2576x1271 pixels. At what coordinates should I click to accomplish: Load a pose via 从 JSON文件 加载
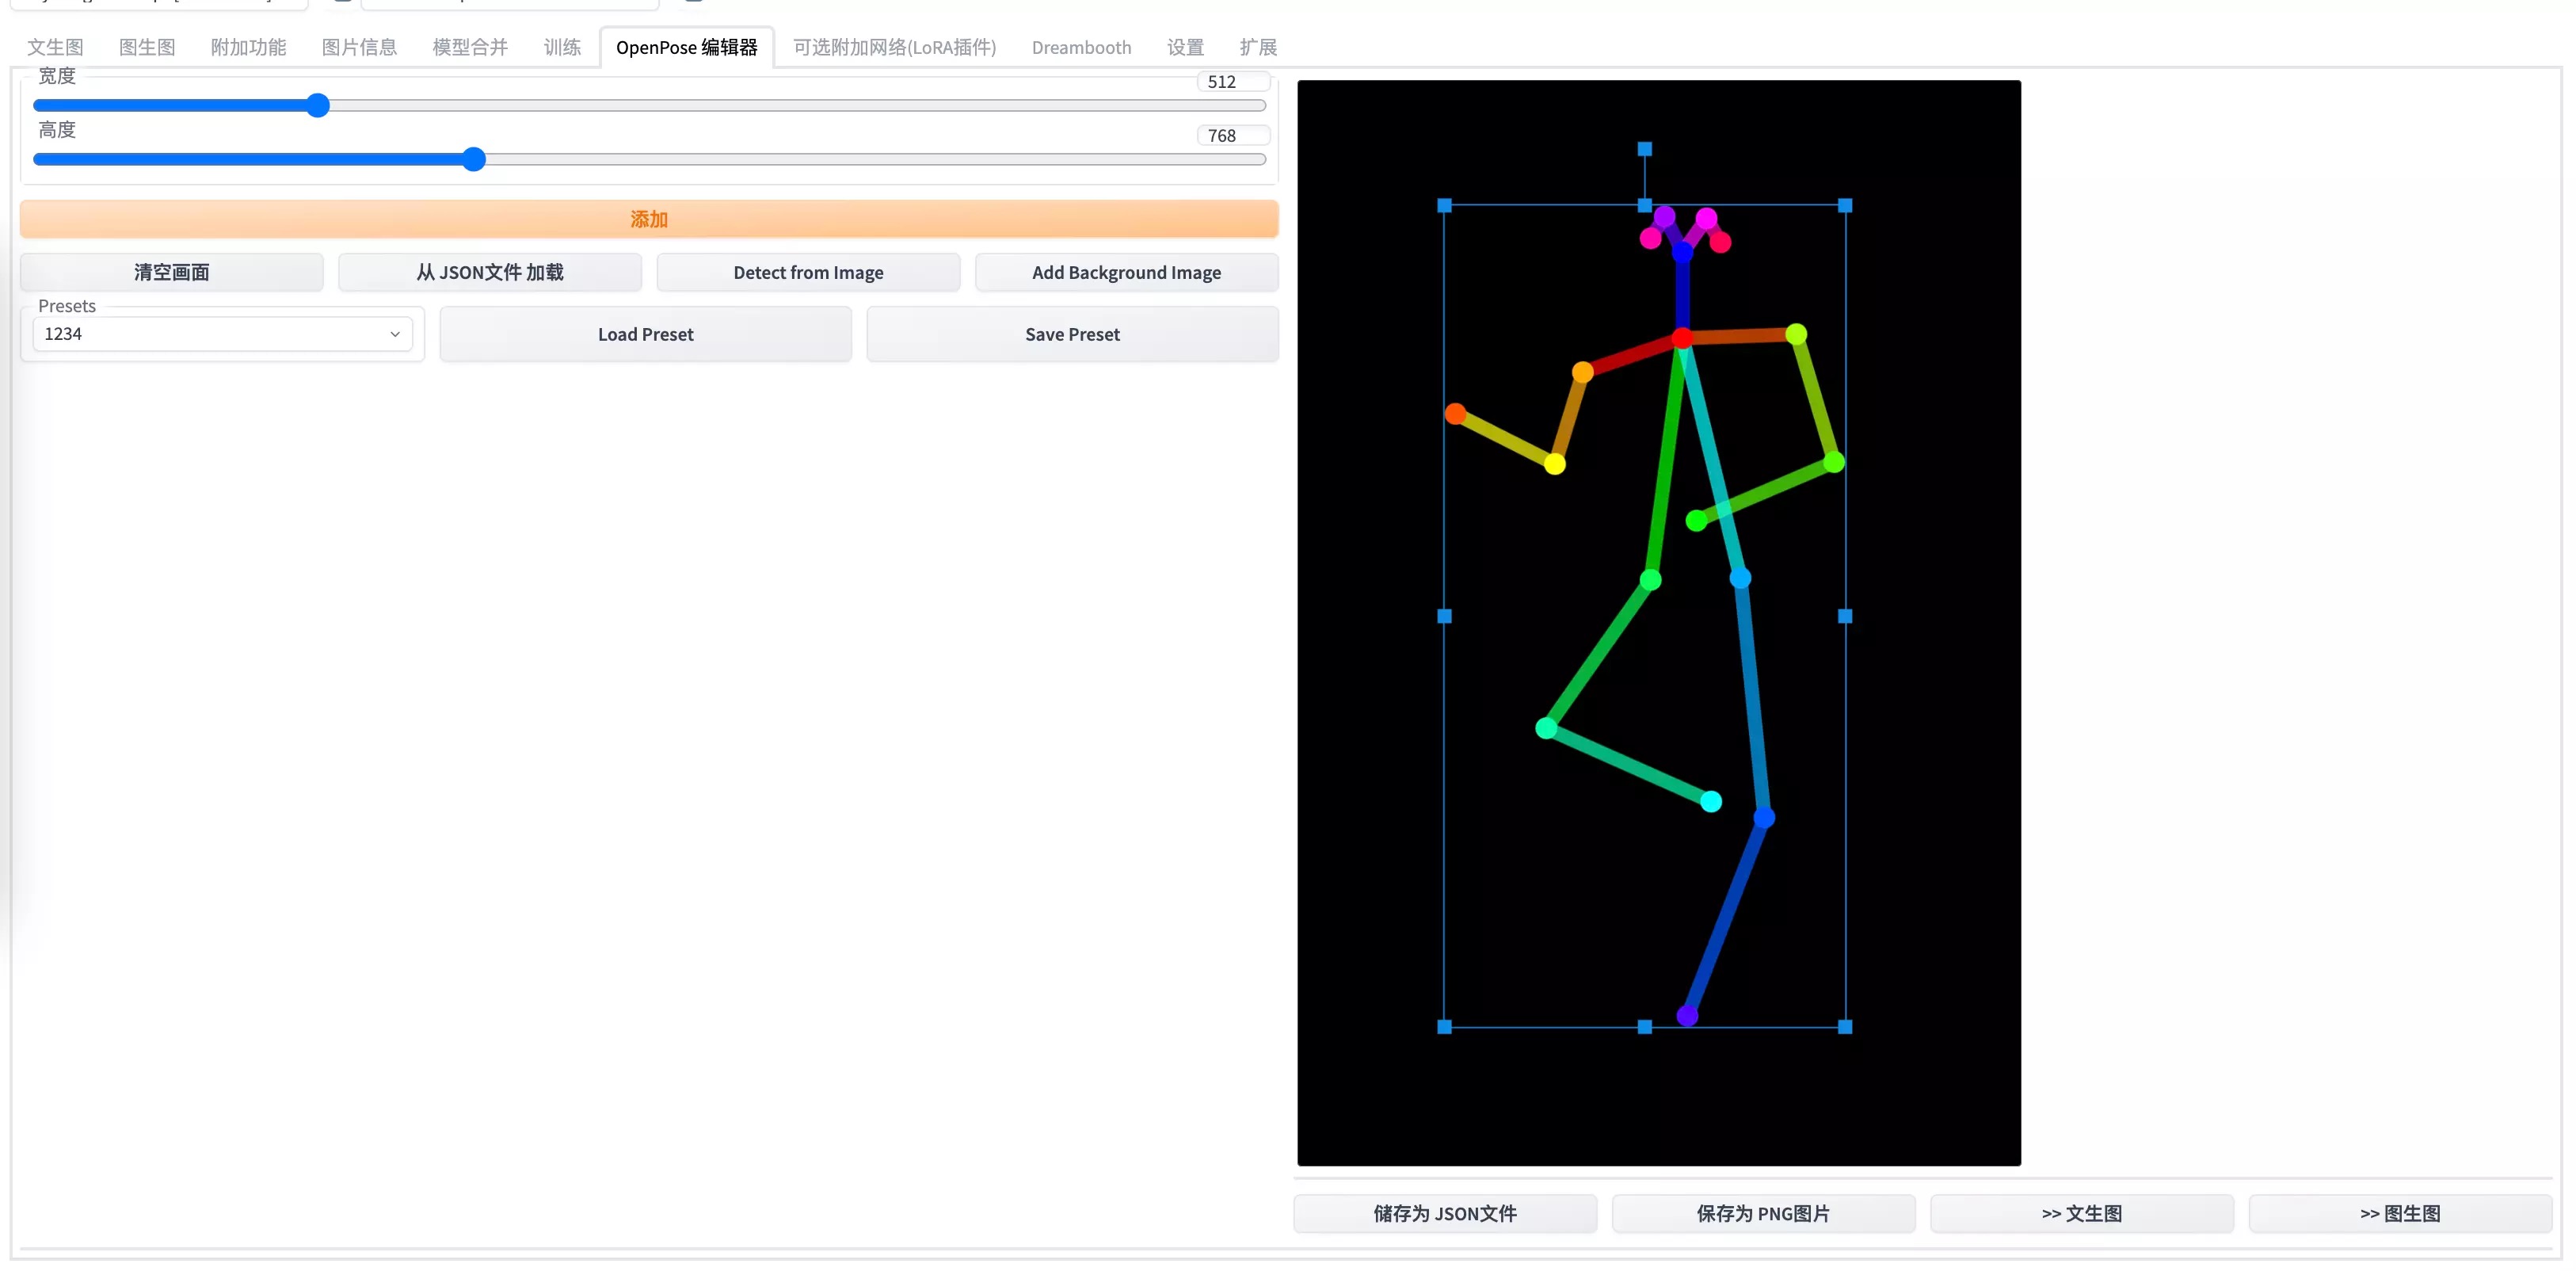click(490, 272)
